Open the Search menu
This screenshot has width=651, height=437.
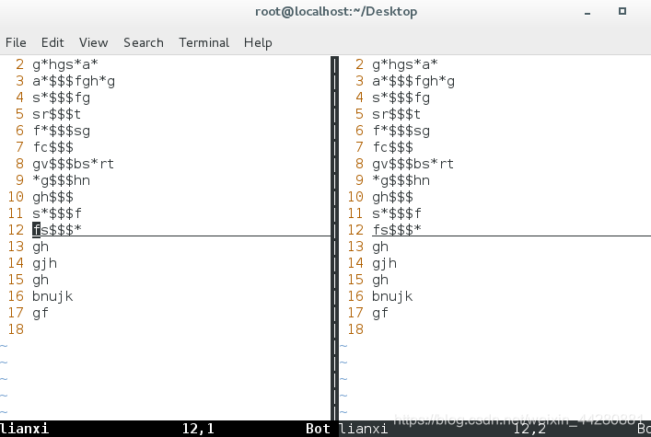click(144, 42)
